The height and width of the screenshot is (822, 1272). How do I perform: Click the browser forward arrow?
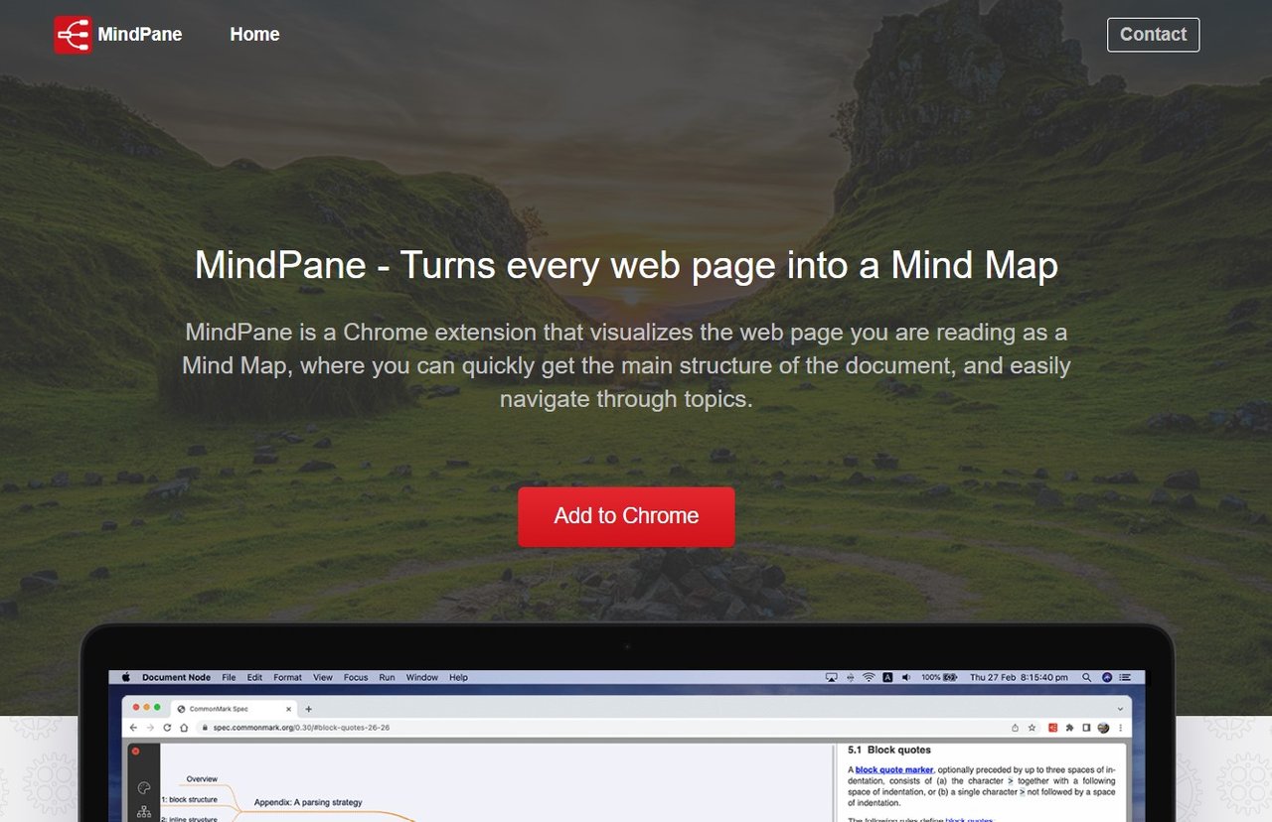[x=150, y=728]
